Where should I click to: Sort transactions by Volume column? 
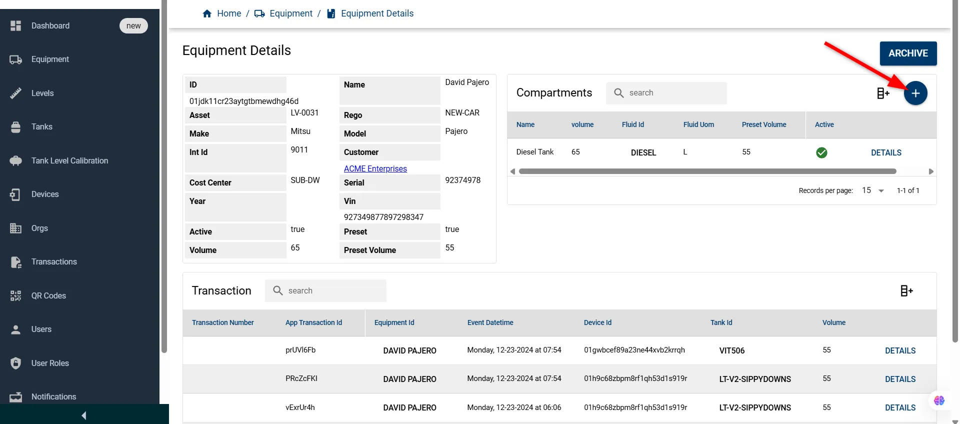tap(834, 322)
